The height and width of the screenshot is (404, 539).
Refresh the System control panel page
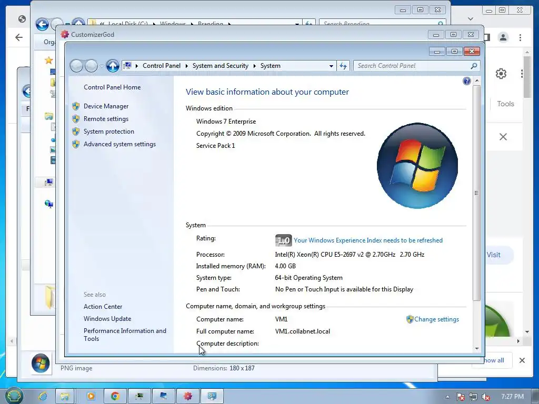point(343,66)
